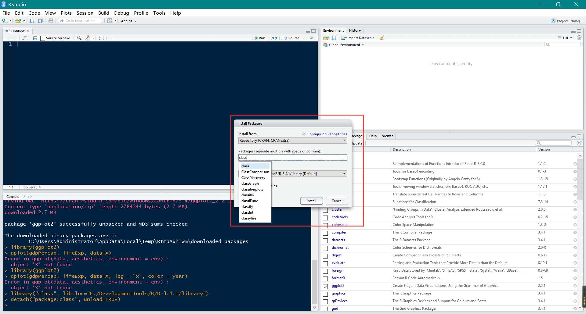Re-run the previous code region
The width and height of the screenshot is (586, 314).
274,38
